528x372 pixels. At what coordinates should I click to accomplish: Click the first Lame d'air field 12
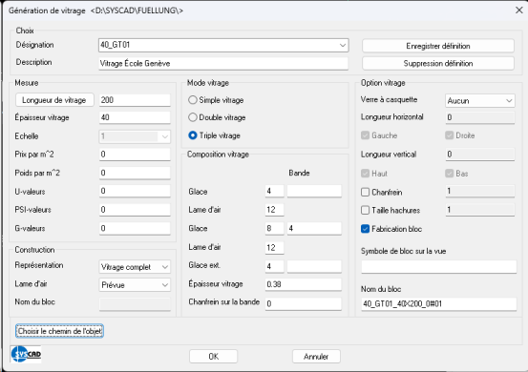point(274,210)
